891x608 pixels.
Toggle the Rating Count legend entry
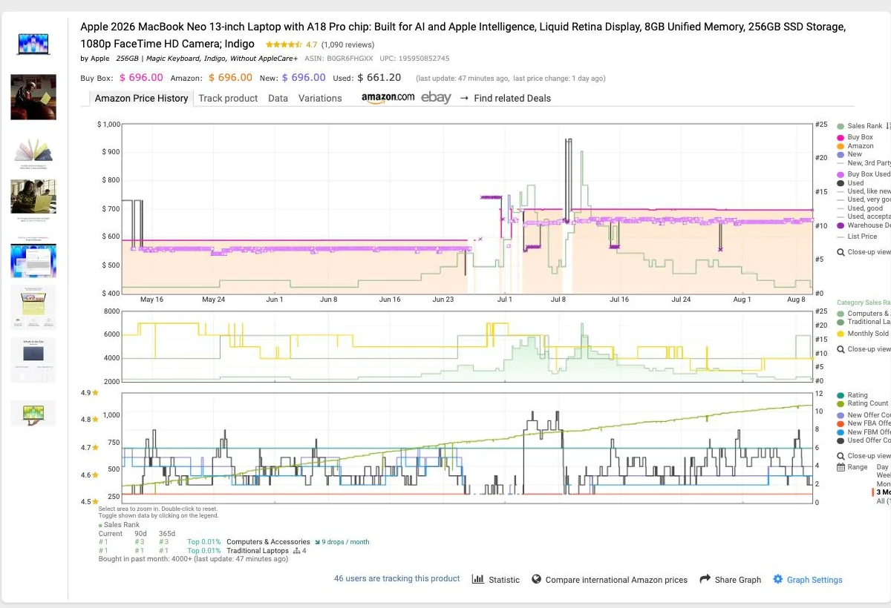[863, 403]
